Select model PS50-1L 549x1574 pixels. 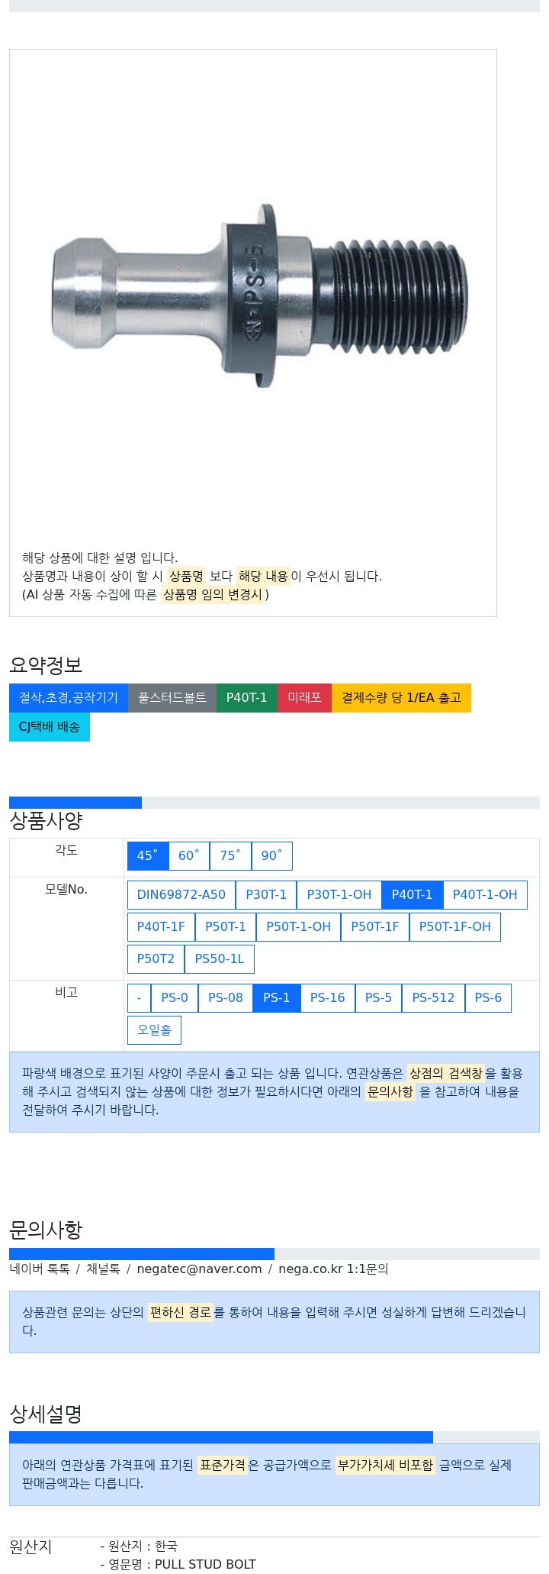(x=220, y=958)
